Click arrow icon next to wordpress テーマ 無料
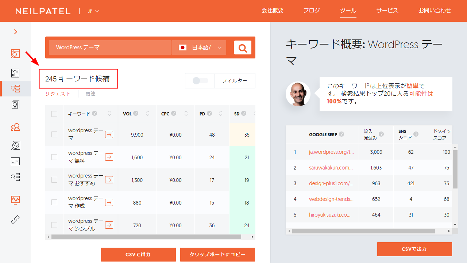Screen dimensions: 467x263 109,157
